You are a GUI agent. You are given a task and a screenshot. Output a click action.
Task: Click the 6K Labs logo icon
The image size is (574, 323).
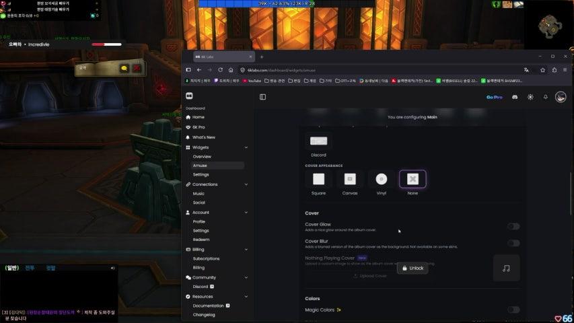[x=189, y=96]
